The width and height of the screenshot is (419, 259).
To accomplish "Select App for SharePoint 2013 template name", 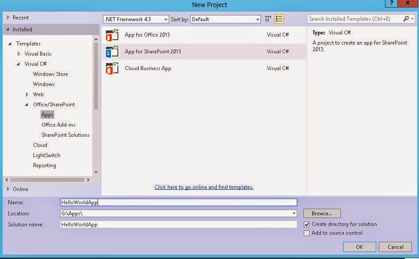I will pos(153,52).
